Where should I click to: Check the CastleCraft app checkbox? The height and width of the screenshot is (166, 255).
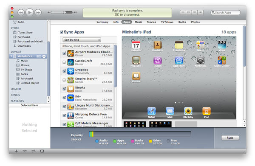tap(64, 62)
